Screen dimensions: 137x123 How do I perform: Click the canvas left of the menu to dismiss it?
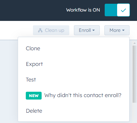coord(9,81)
